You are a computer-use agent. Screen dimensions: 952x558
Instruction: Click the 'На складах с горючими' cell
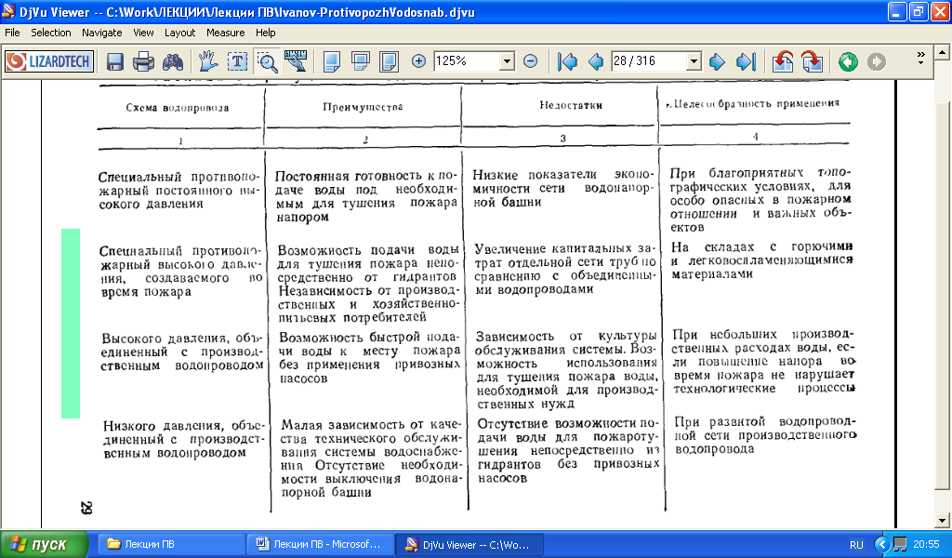[x=762, y=259]
